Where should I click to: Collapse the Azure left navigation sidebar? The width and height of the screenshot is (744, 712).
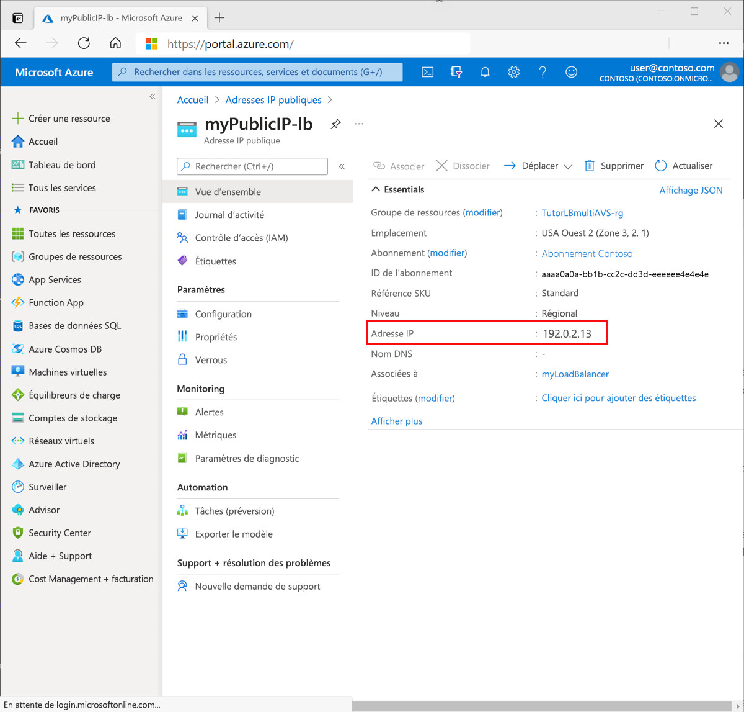(153, 96)
